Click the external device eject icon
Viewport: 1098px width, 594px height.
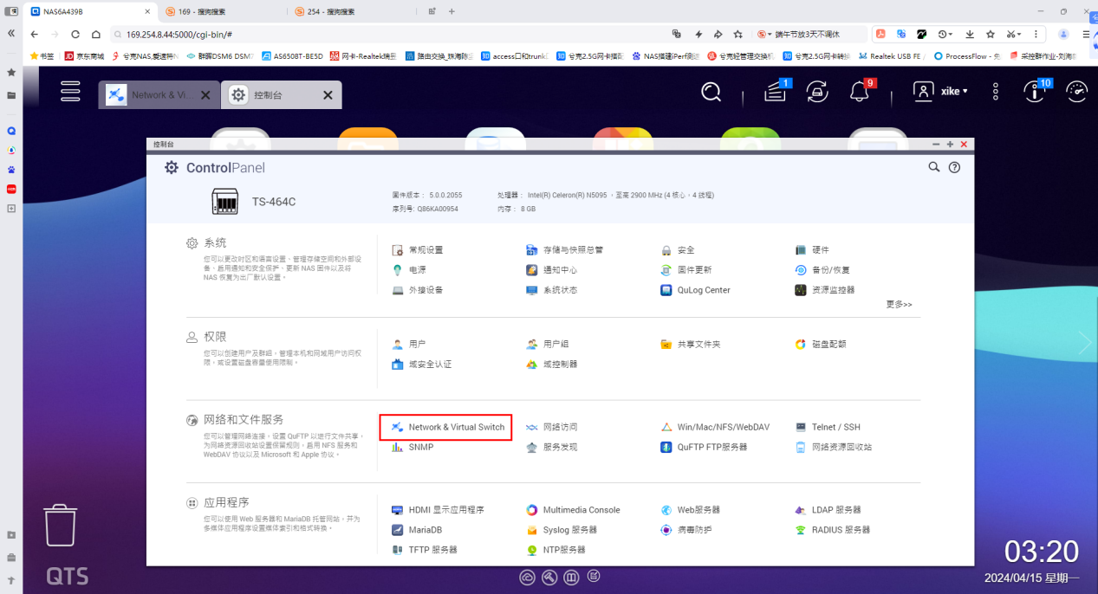click(816, 92)
